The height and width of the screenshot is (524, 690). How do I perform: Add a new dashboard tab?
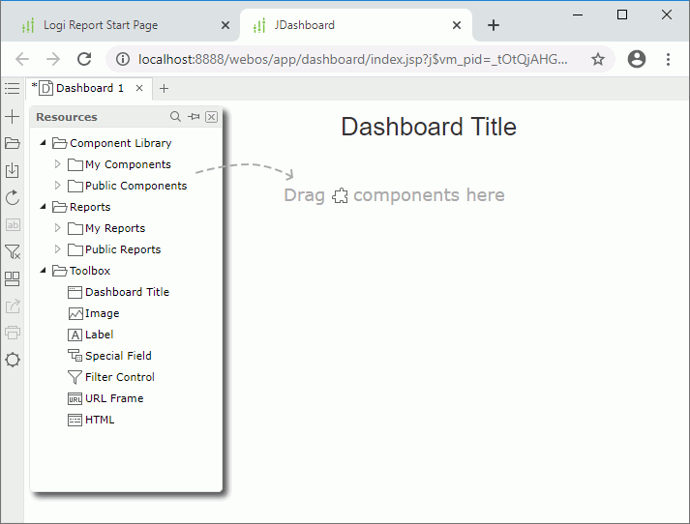pos(164,88)
